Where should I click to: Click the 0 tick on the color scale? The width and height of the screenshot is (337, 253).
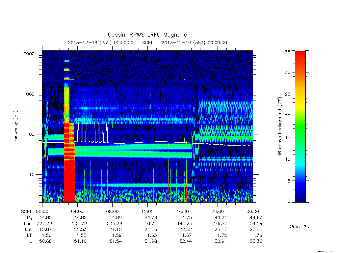[x=289, y=201]
